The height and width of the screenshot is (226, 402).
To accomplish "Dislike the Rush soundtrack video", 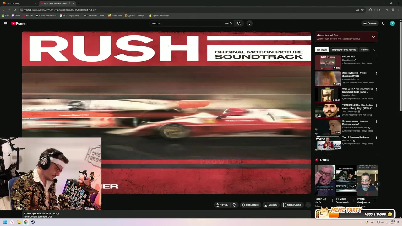I will coord(234,205).
